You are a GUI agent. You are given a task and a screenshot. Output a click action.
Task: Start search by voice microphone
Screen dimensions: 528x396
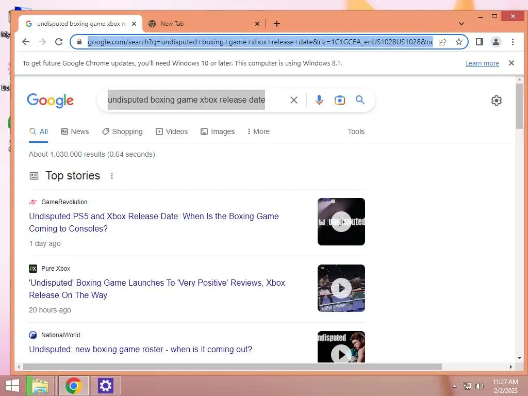click(319, 100)
